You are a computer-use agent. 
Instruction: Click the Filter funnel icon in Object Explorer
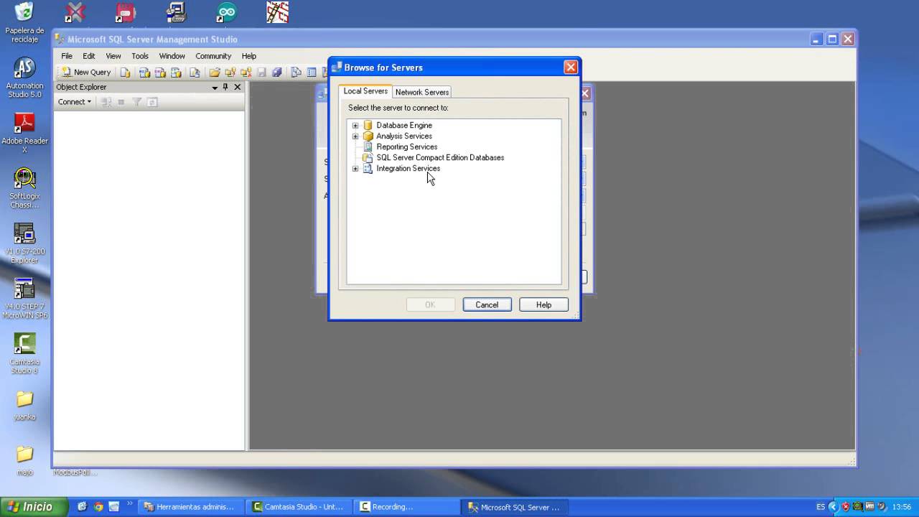click(136, 102)
